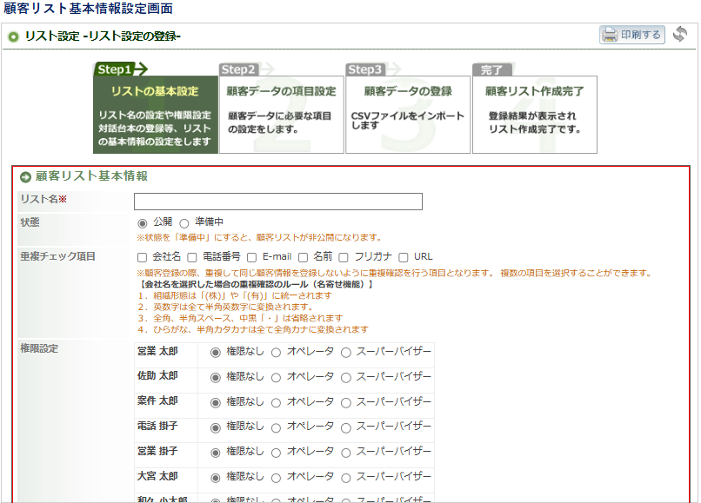701x503 pixels.
Task: Click rule 4 about 全角カナ conversion
Action: click(253, 329)
